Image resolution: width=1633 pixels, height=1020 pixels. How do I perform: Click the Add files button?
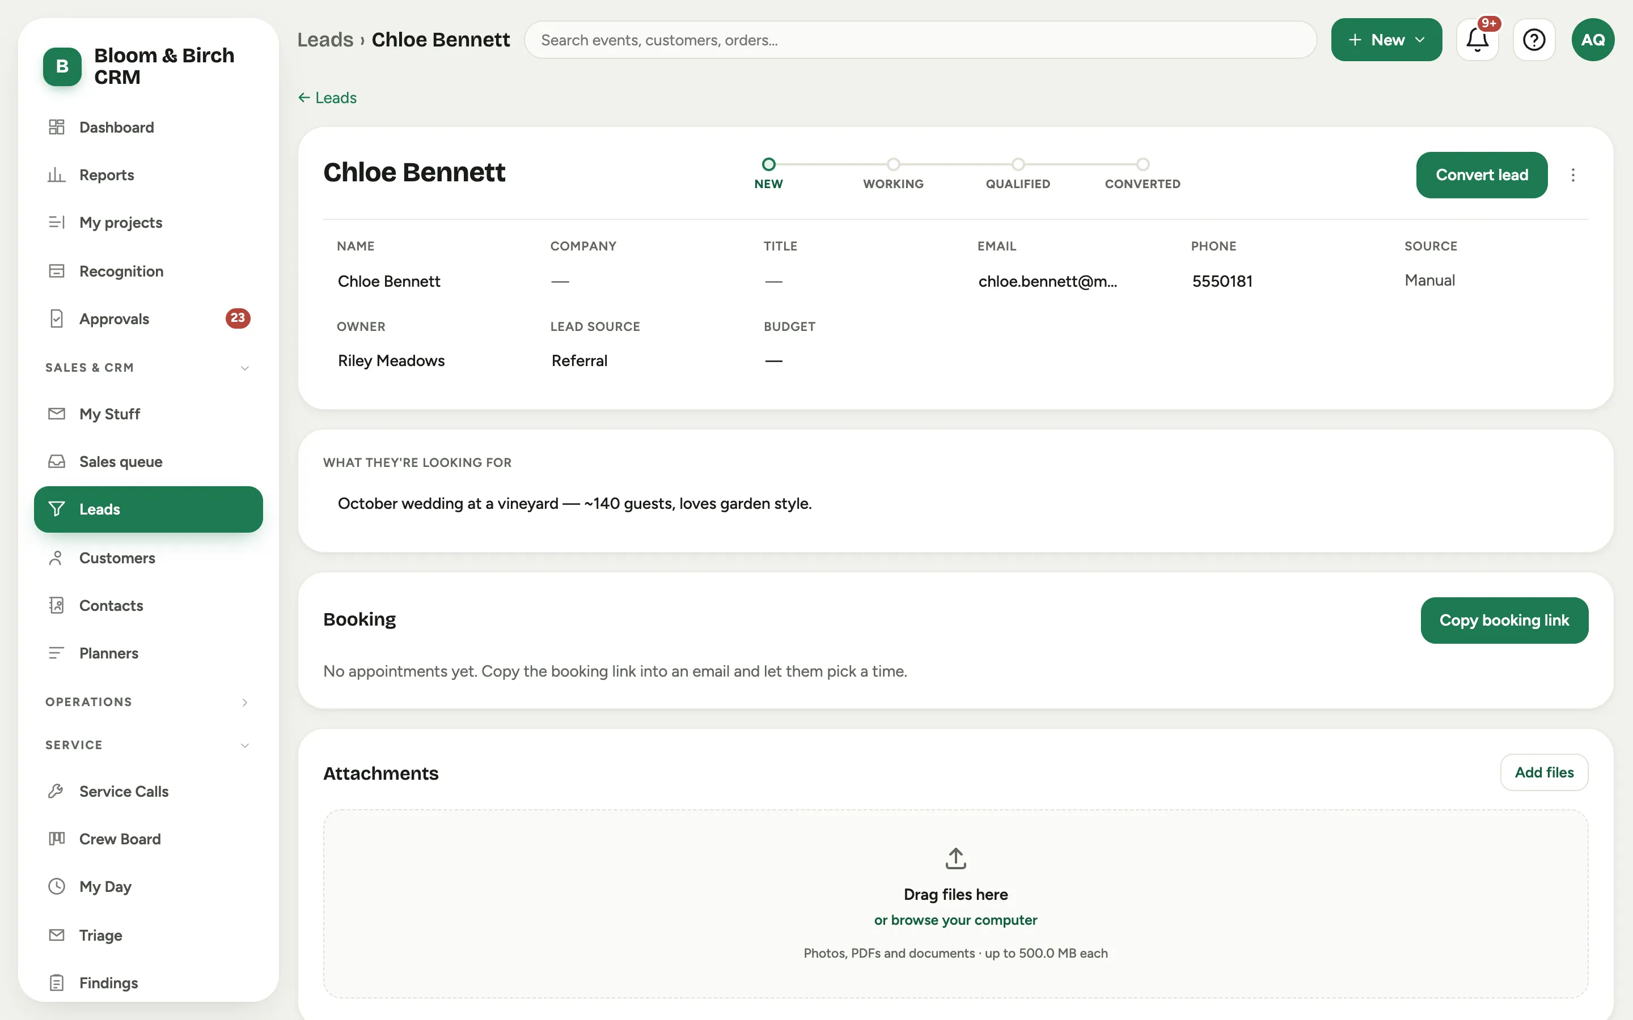pos(1544,772)
